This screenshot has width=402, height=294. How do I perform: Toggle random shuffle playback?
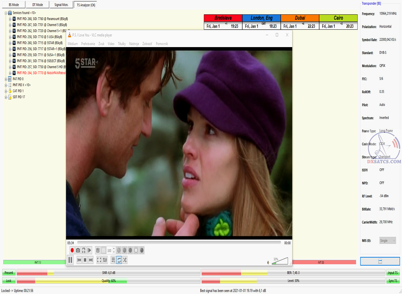coord(125,260)
